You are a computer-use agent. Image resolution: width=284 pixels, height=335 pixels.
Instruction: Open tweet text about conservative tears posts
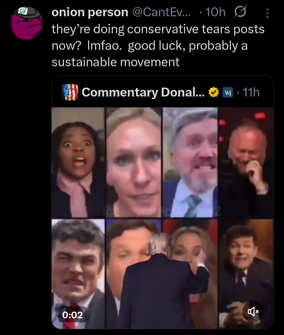[158, 46]
